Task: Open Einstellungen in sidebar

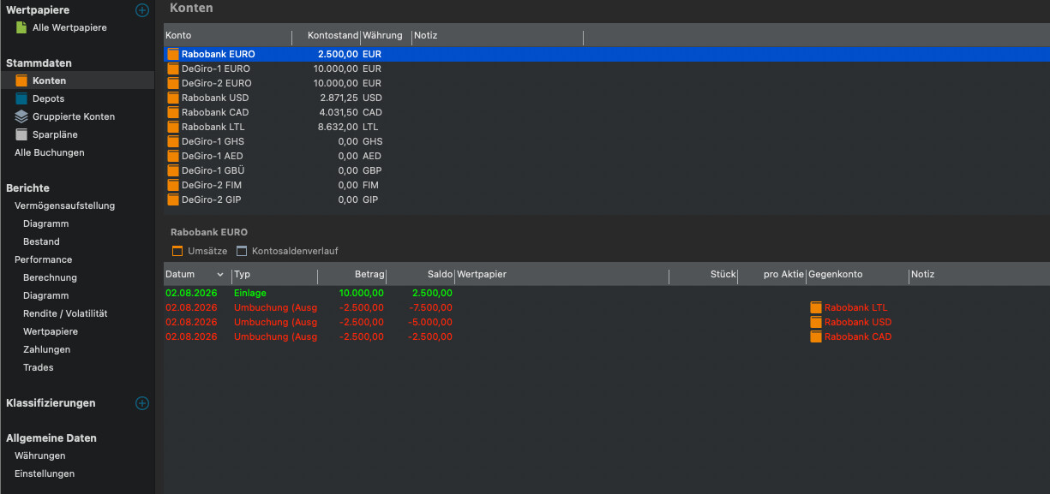Action: point(45,473)
